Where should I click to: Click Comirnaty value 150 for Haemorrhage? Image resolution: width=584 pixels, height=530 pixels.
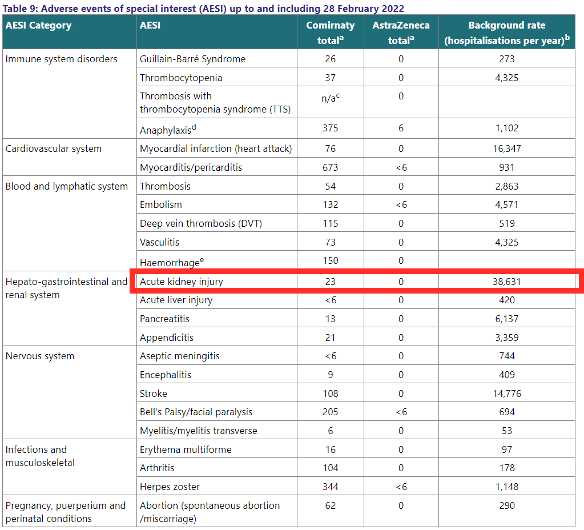(x=331, y=260)
